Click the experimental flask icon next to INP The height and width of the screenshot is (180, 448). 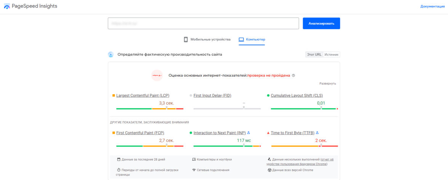[249, 133]
